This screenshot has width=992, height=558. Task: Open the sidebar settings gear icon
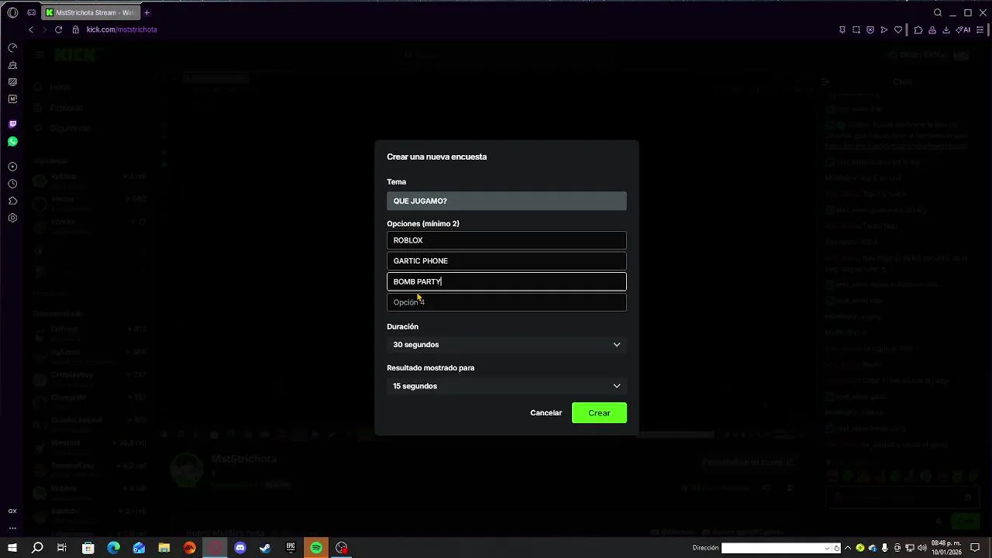12,218
